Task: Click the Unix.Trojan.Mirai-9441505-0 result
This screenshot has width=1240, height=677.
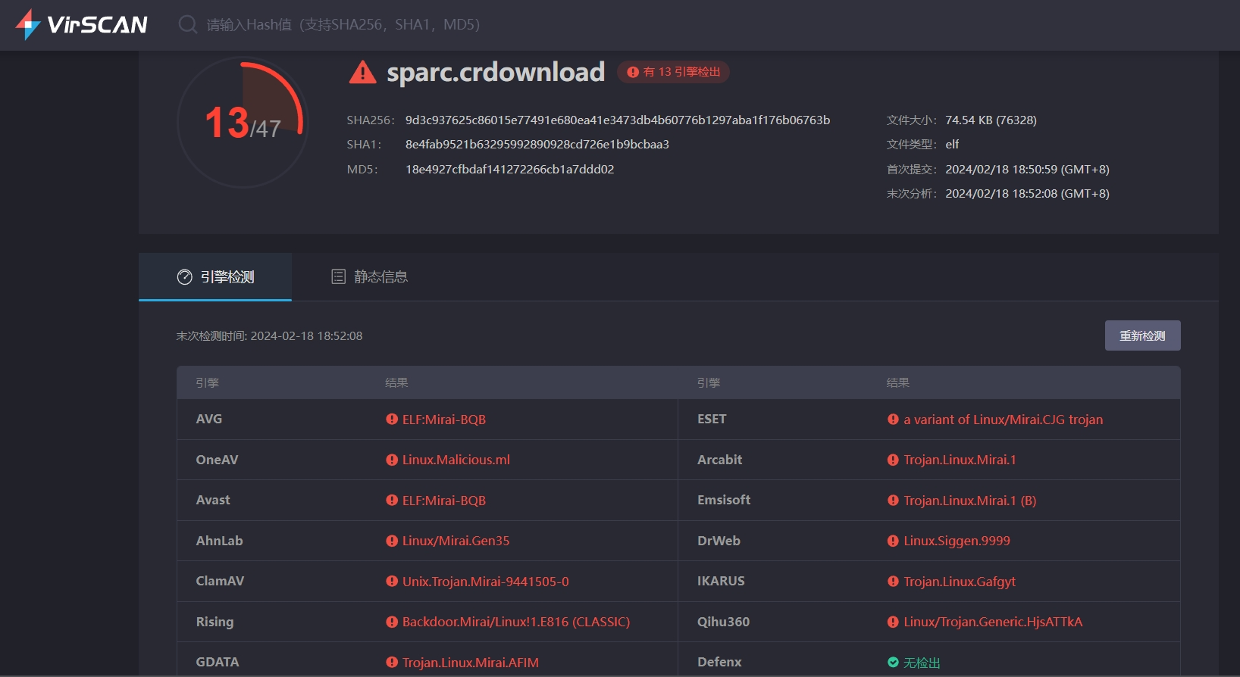Action: pos(485,581)
